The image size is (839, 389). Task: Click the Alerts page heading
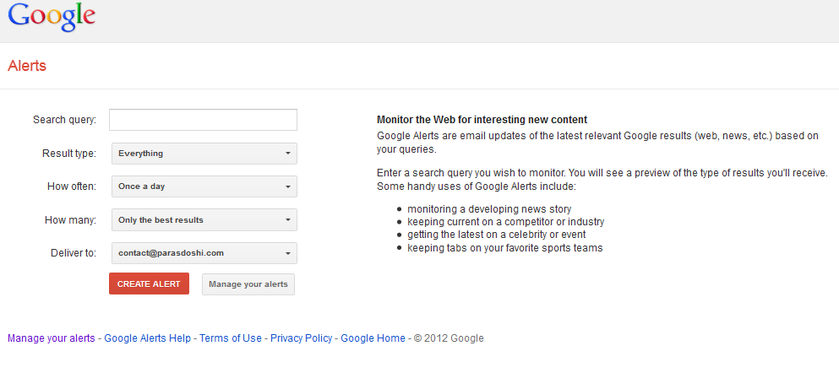(27, 66)
